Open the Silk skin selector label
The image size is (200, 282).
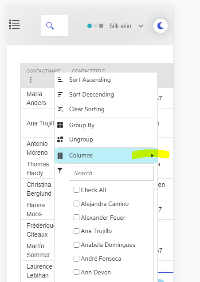120,26
